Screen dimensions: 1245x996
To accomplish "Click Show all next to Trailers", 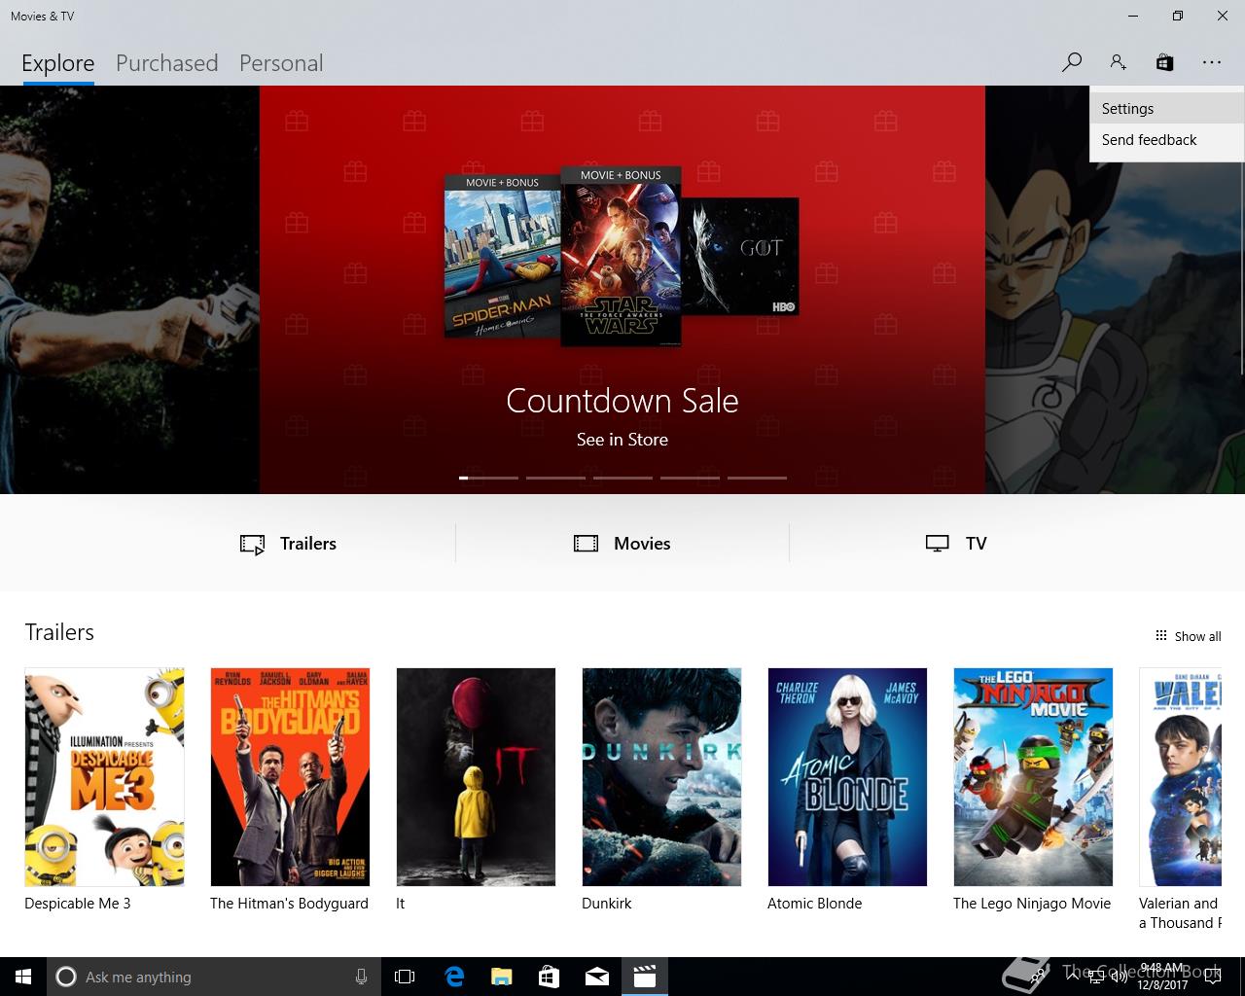I will (1197, 636).
